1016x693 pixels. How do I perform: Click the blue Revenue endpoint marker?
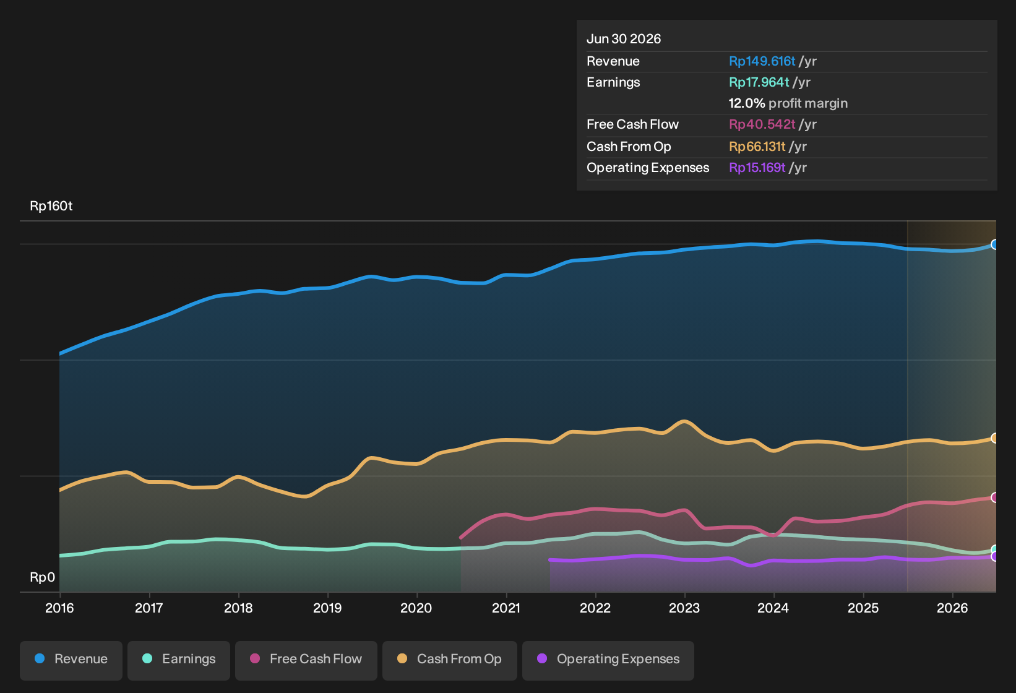995,244
